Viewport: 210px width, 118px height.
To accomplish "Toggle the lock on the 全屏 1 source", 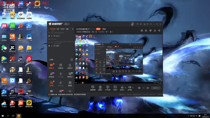I will (52, 46).
